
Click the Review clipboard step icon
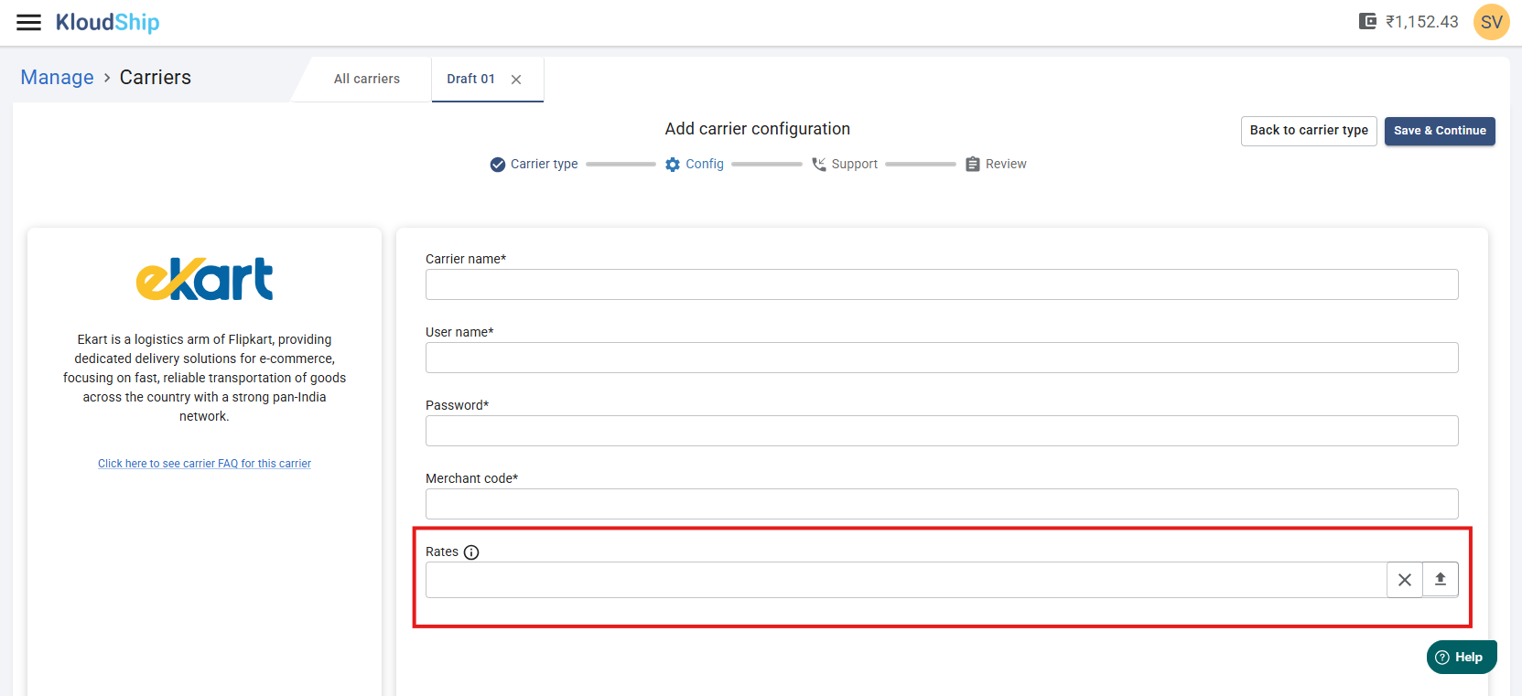pyautogui.click(x=973, y=165)
